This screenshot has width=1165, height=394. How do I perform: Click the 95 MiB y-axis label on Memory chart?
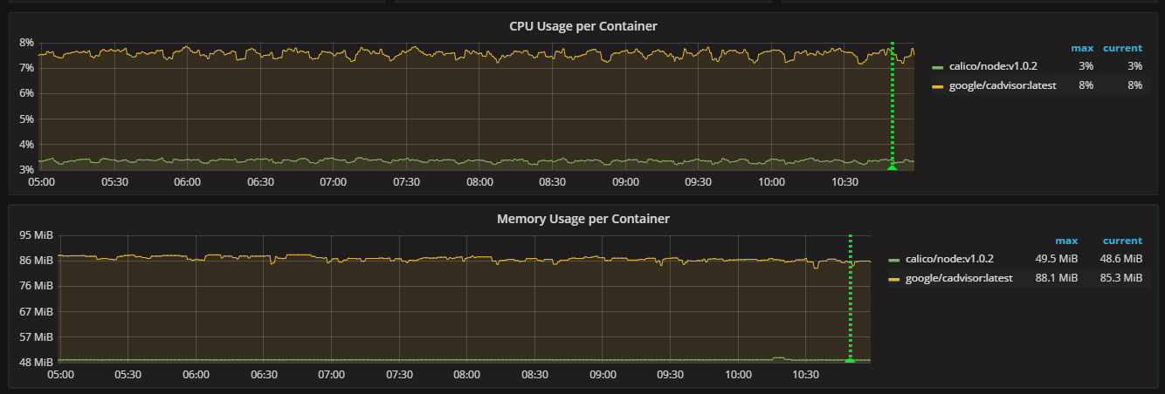(37, 235)
